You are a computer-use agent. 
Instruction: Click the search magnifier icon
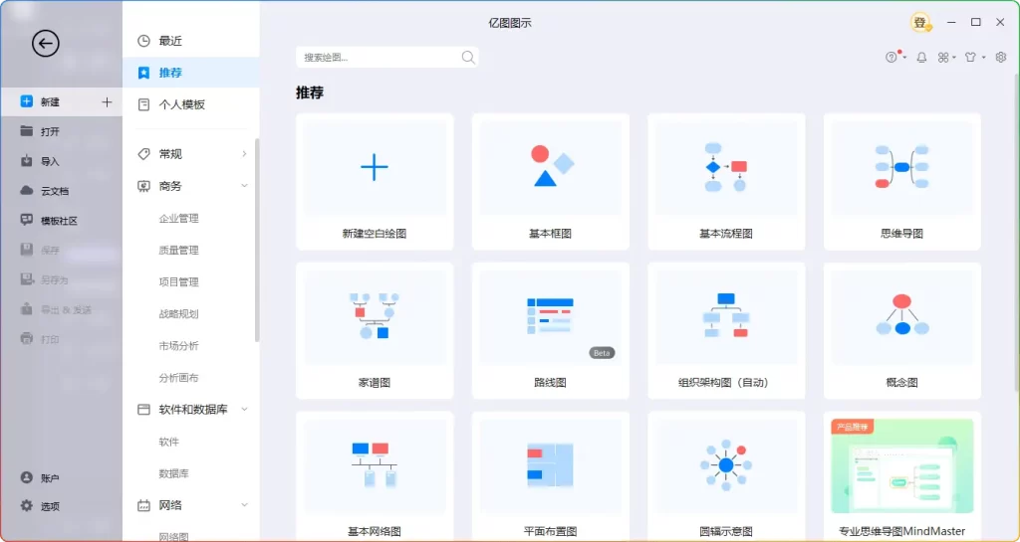point(468,57)
